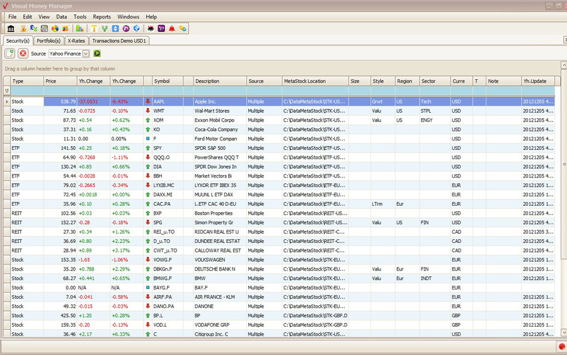Image resolution: width=567 pixels, height=355 pixels.
Task: Click the red status indicator at bottom right
Action: (x=561, y=346)
